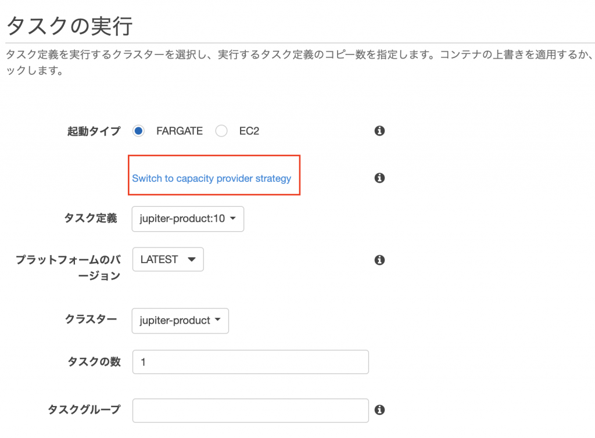The width and height of the screenshot is (595, 438).
Task: Click the タスク定義 label
Action: tap(91, 218)
